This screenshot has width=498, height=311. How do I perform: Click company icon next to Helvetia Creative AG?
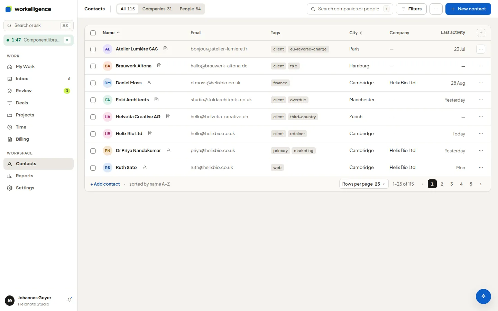click(168, 116)
